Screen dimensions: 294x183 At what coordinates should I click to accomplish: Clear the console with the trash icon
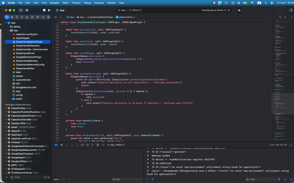(279, 179)
